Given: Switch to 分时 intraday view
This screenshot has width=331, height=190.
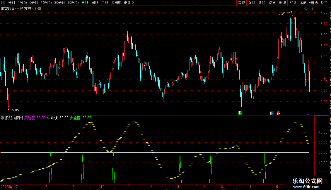Looking at the screenshot, I should (12, 3).
